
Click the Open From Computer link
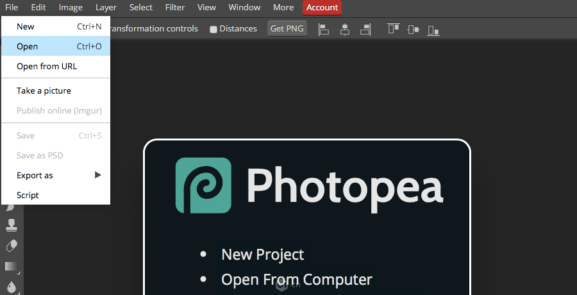click(297, 280)
